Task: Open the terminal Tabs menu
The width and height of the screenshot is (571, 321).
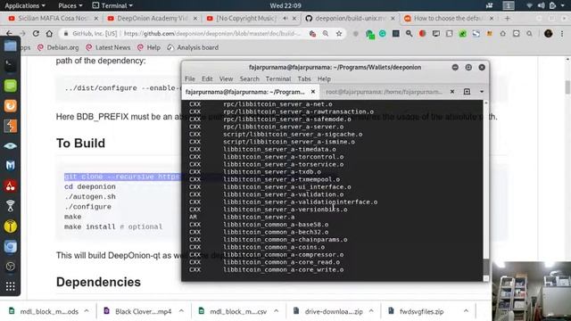Action: tap(304, 78)
